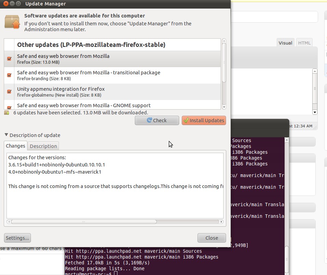
Task: Open the Visual tab in background editor
Action: (285, 43)
